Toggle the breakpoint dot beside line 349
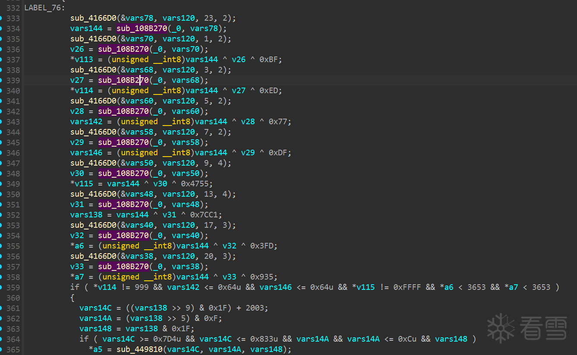 coord(1,184)
